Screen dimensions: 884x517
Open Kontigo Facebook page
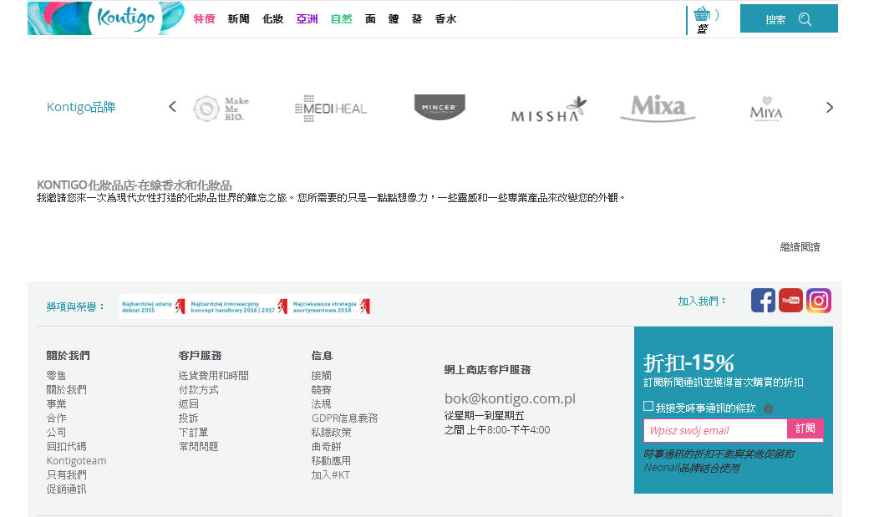(x=763, y=301)
